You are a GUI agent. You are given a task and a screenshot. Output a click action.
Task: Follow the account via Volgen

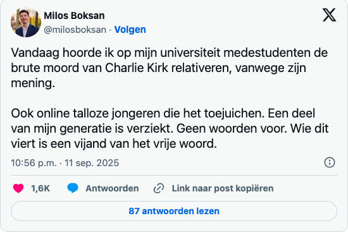point(130,30)
